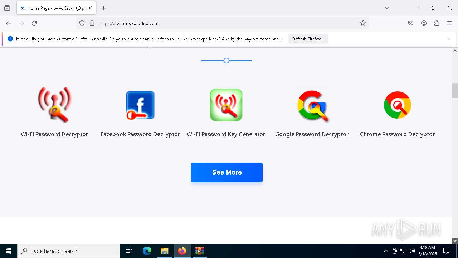Image resolution: width=458 pixels, height=258 pixels.
Task: Open the Wi-Fi Password Decryptor icon
Action: coord(54,105)
